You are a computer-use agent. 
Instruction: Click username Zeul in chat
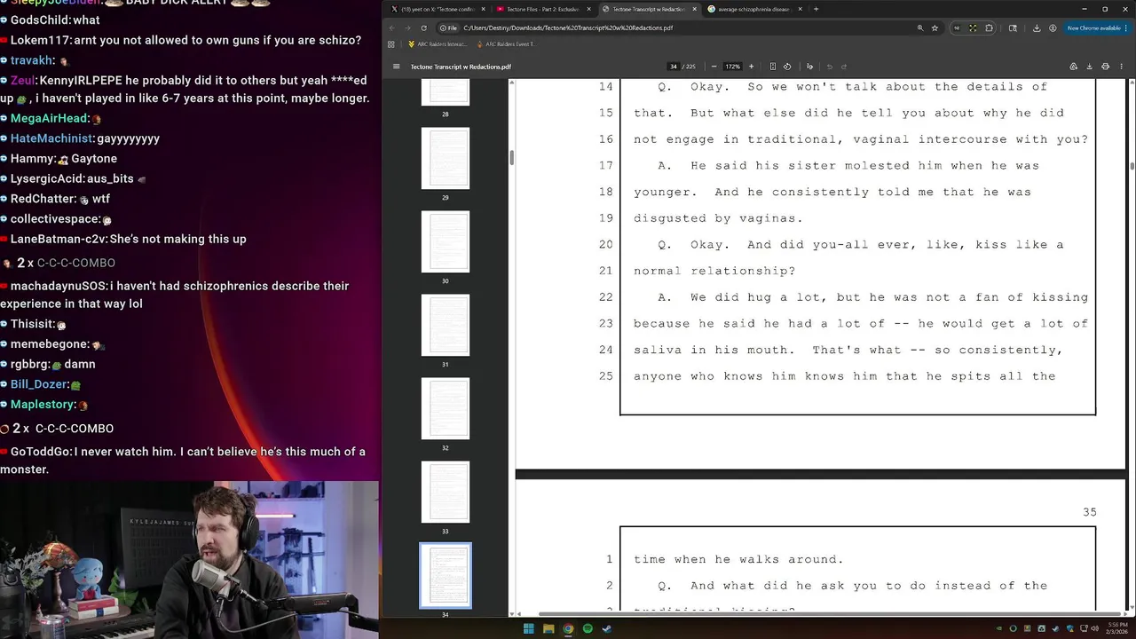pyautogui.click(x=23, y=80)
